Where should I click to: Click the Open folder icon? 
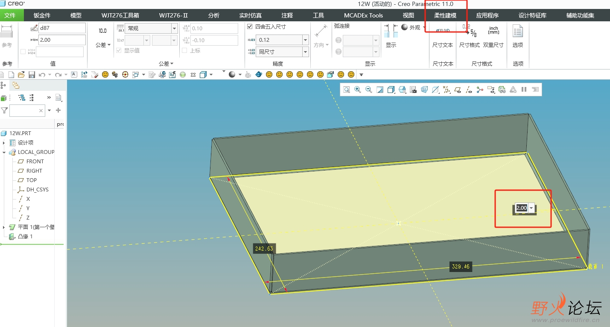coord(21,75)
